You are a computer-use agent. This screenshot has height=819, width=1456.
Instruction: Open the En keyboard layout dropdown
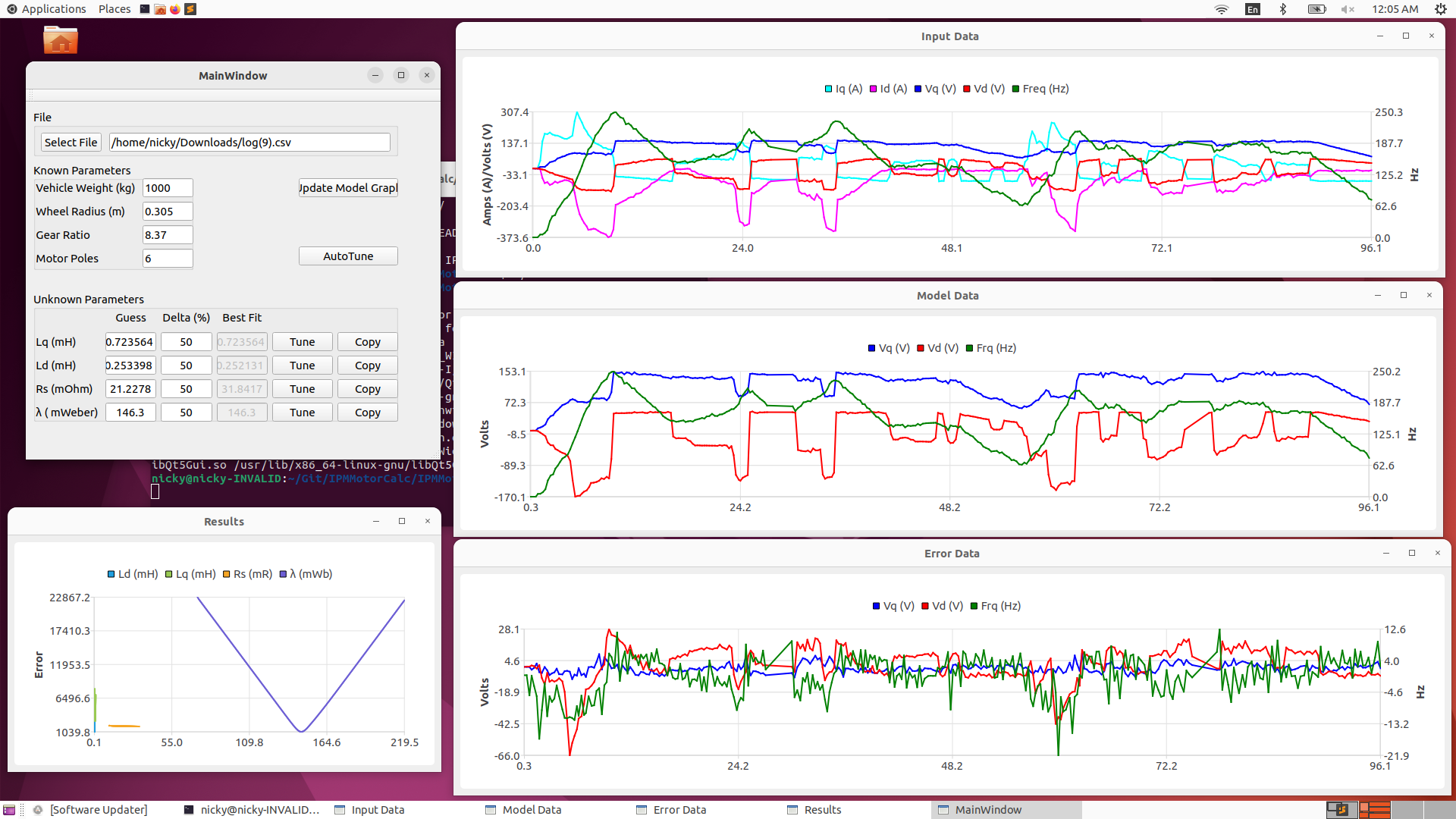coord(1253,9)
